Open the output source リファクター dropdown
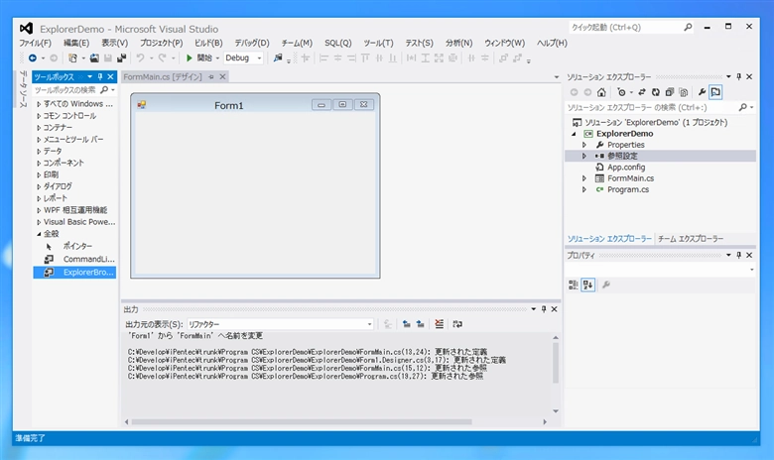 click(369, 324)
